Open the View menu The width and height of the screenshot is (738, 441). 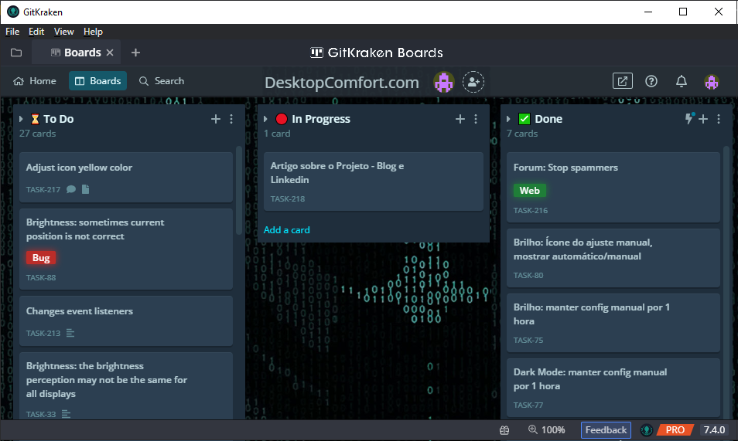(63, 32)
